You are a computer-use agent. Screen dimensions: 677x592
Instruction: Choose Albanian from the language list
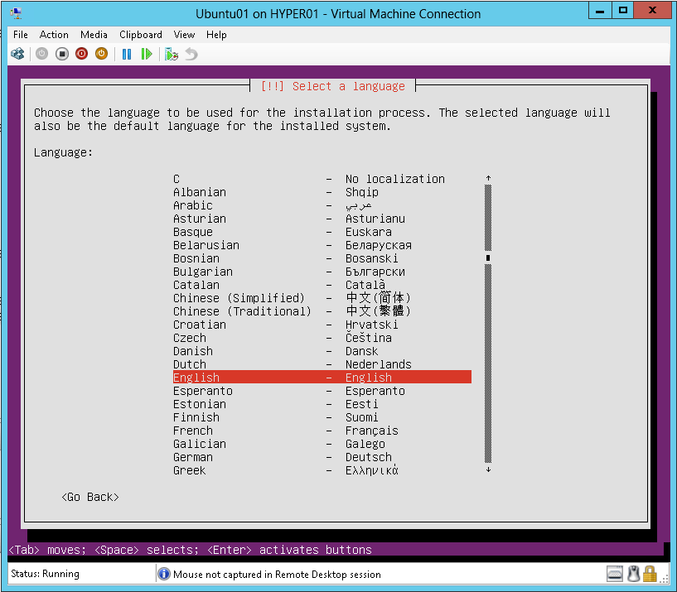(x=322, y=192)
